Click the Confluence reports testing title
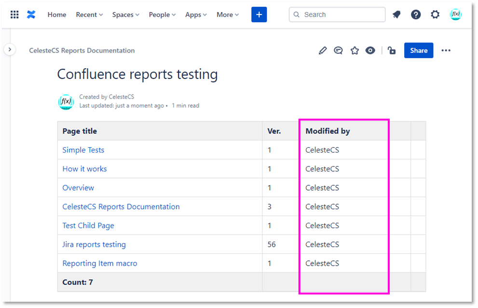This screenshot has width=478, height=308. tap(137, 75)
